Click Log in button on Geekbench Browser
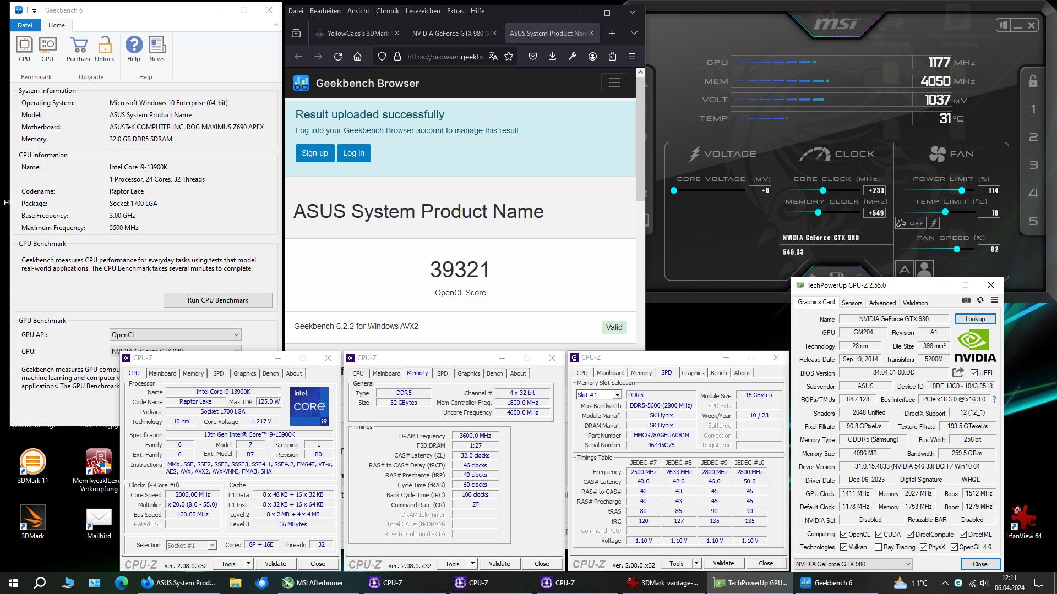Image resolution: width=1057 pixels, height=594 pixels. coord(353,153)
